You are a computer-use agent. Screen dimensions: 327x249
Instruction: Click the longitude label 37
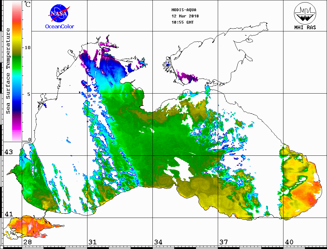(224, 242)
